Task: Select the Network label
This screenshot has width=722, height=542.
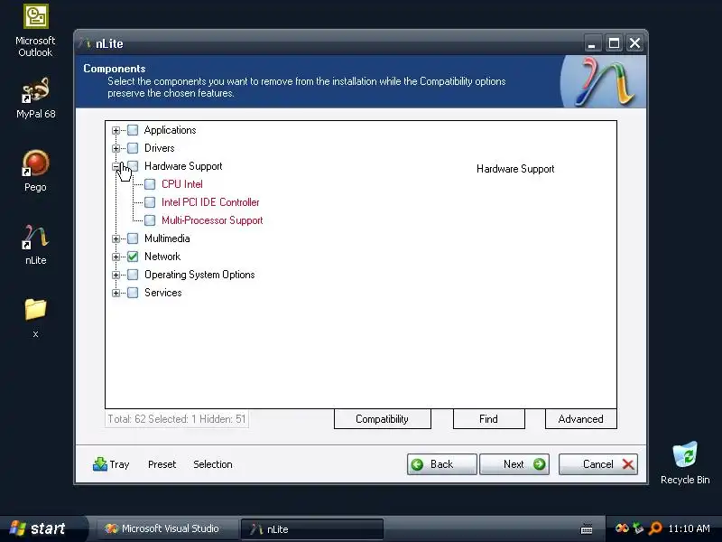Action: pyautogui.click(x=162, y=257)
